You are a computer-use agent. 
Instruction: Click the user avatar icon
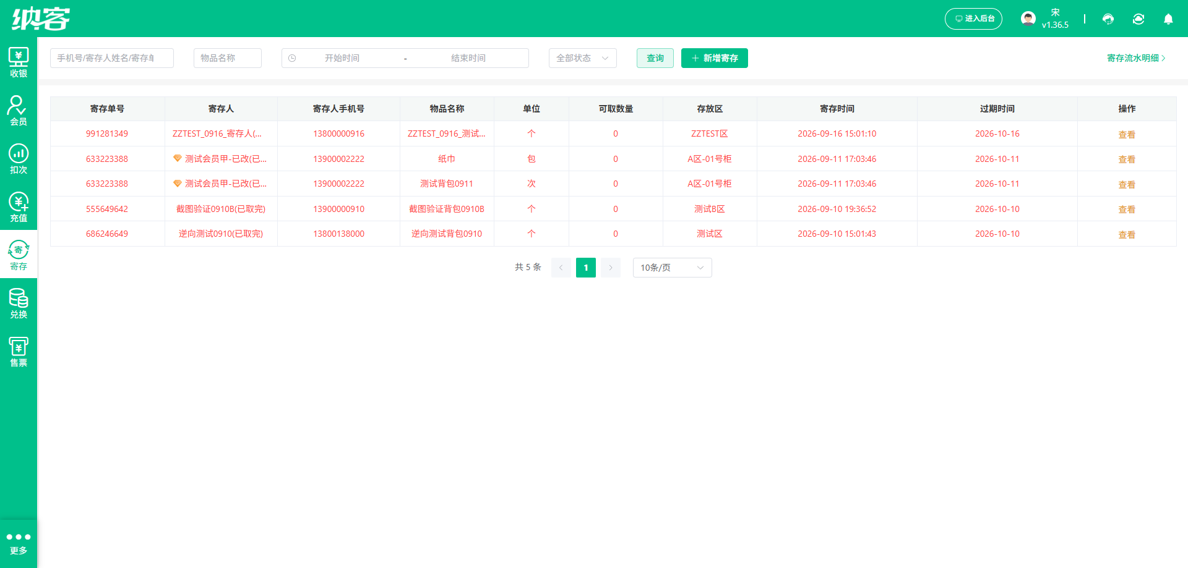coord(1028,19)
